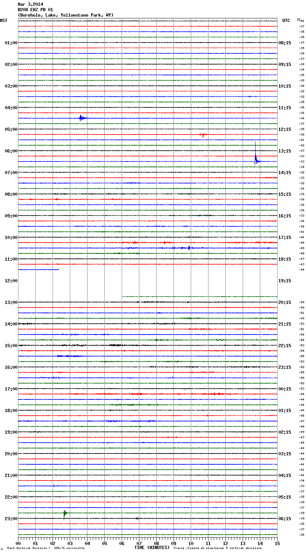Click the "(Borehole, Lake, Yellowstone Park, WY)" location text
Viewport: 306px width, 553px height.
tap(66, 15)
